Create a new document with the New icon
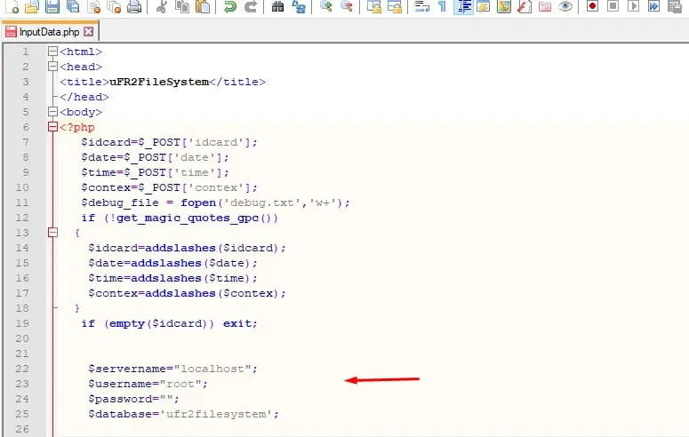The height and width of the screenshot is (437, 689). pyautogui.click(x=11, y=6)
